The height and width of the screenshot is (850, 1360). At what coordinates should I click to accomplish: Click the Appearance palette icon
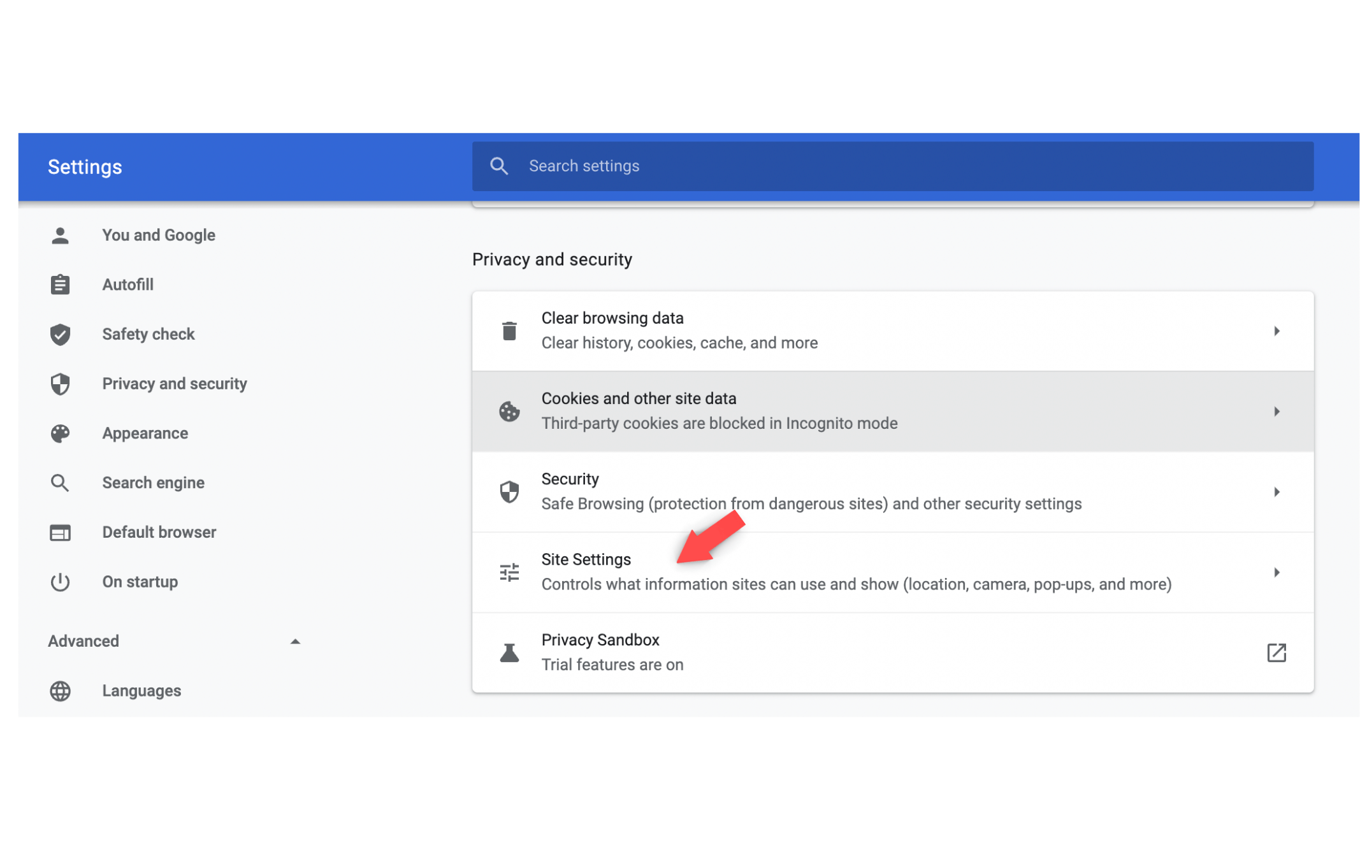[x=60, y=433]
